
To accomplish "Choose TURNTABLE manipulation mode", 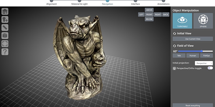I will pos(182,21).
